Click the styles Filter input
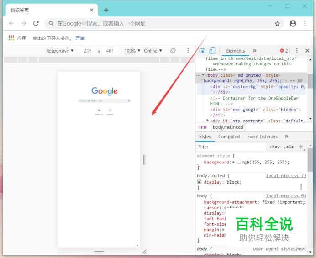Screen dimensions: 316x258 (231, 147)
